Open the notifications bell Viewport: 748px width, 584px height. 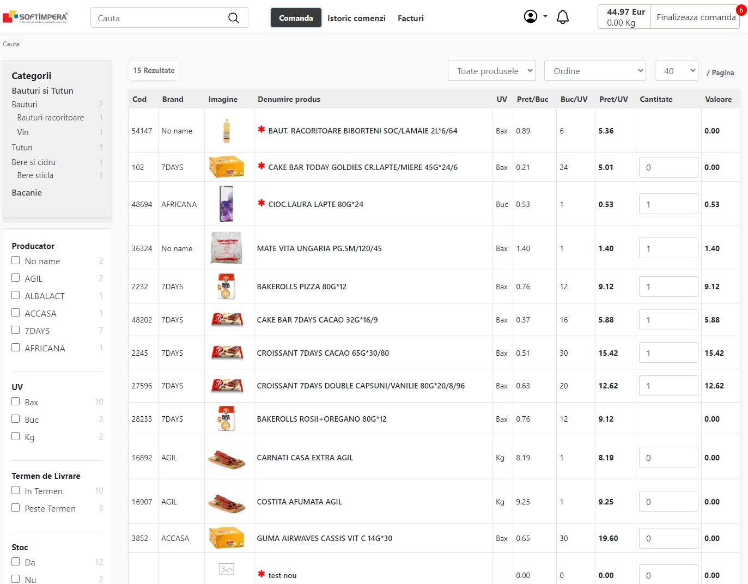(563, 17)
